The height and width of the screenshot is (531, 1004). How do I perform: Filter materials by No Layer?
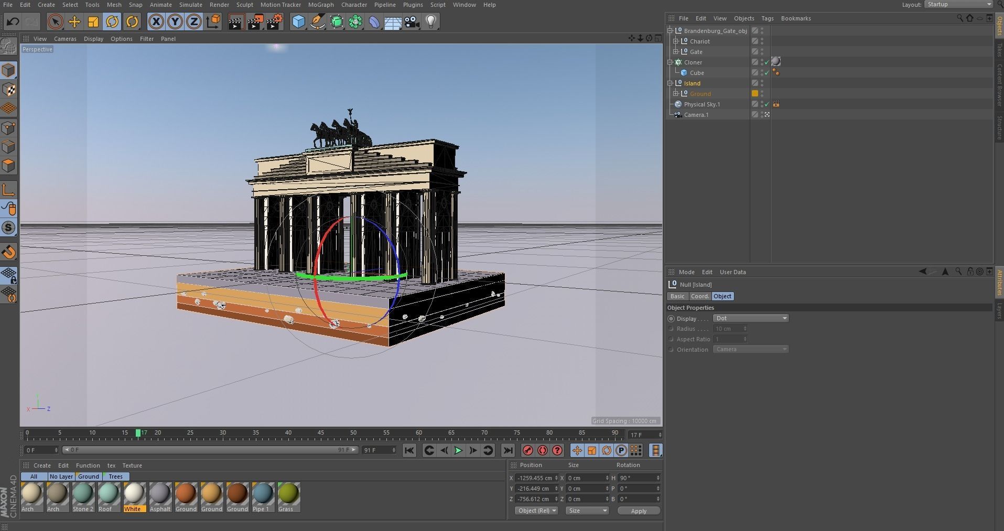61,476
